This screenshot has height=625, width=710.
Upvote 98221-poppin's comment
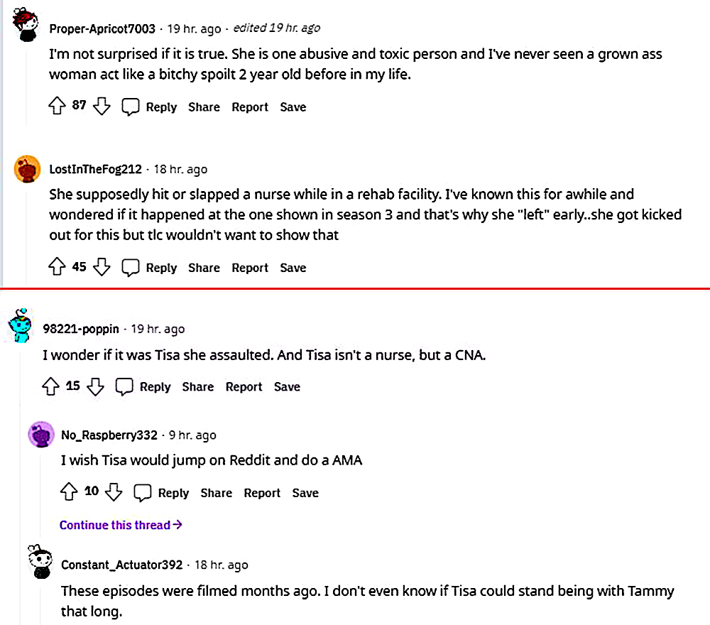pos(50,386)
